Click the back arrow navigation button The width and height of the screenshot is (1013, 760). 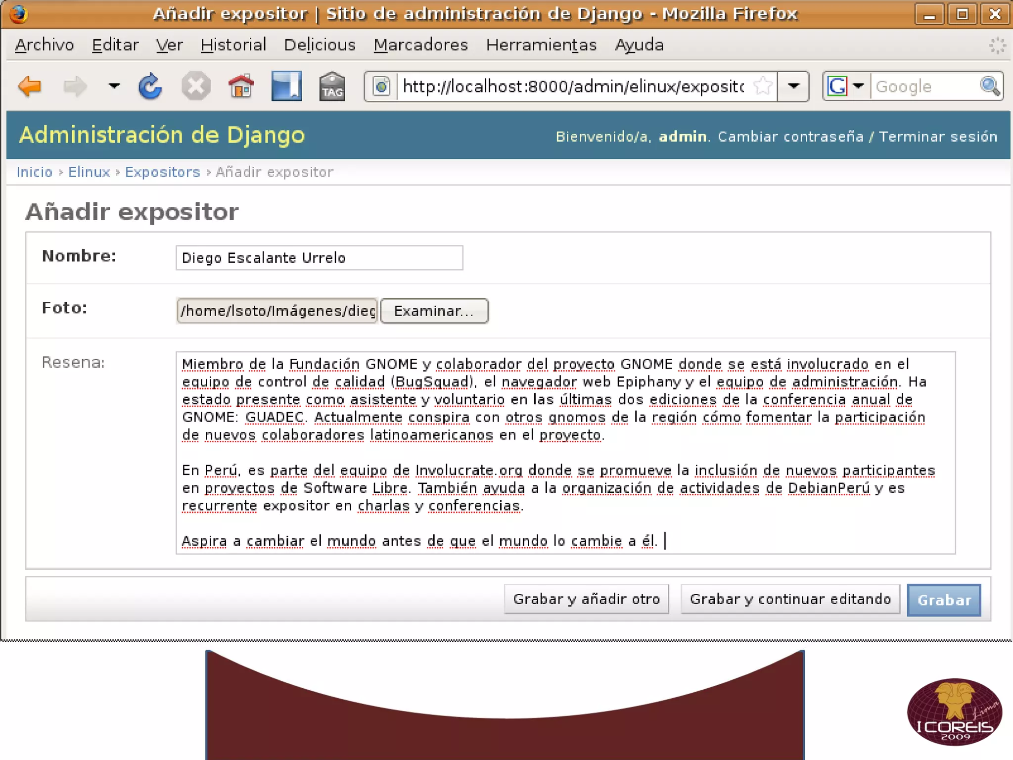(x=30, y=87)
